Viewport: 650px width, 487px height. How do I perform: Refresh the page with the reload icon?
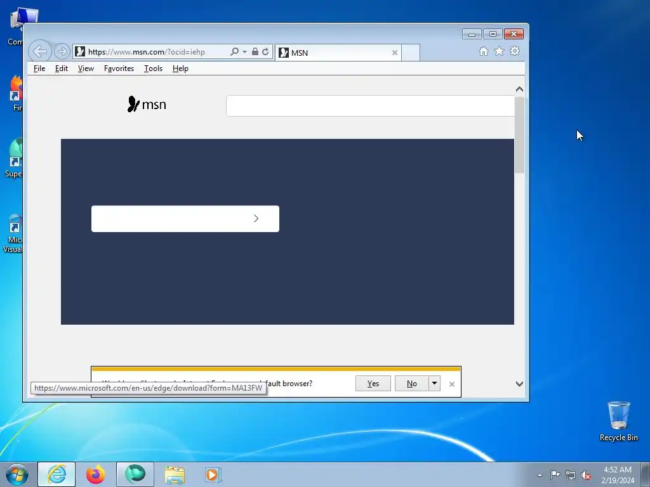(265, 51)
